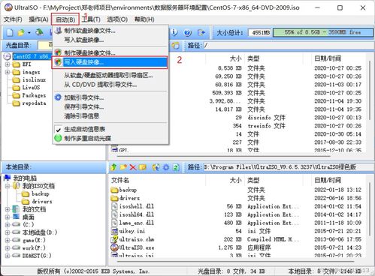Screen dimensions: 375x276
Task: Select 写入硬盘映像... menu entry
Action: pyautogui.click(x=110, y=62)
